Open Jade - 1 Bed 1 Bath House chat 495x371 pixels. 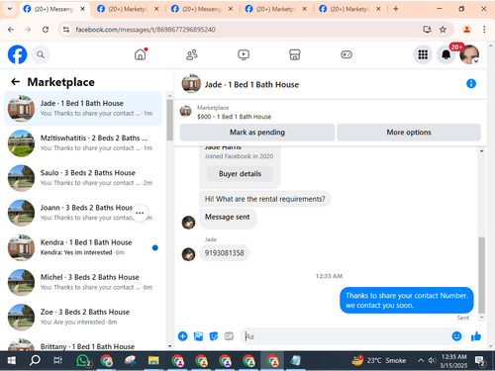point(83,109)
